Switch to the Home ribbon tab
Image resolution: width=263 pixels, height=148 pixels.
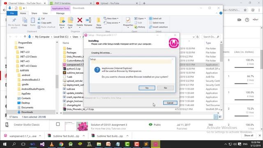coord(23,13)
